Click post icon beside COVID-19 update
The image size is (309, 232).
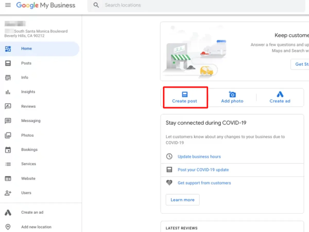click(169, 170)
